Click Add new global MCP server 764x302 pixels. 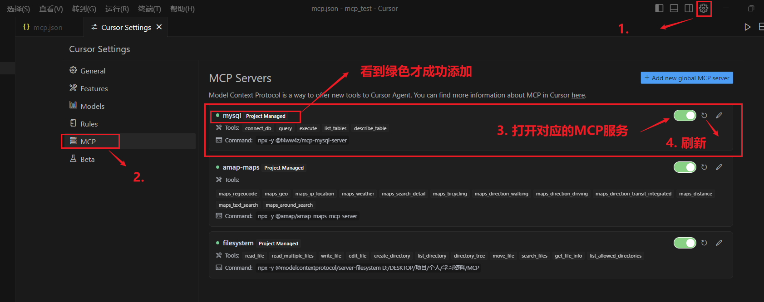687,78
